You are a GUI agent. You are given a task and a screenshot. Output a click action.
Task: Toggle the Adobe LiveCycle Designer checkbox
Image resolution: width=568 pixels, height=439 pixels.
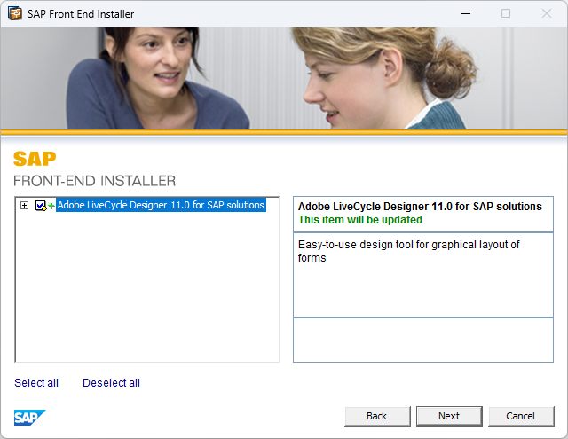click(40, 206)
